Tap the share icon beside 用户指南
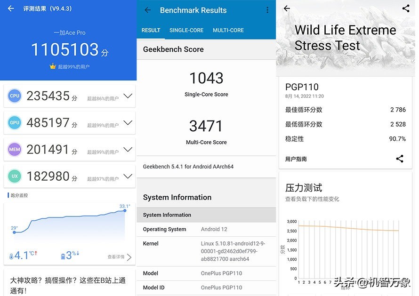 click(400, 159)
